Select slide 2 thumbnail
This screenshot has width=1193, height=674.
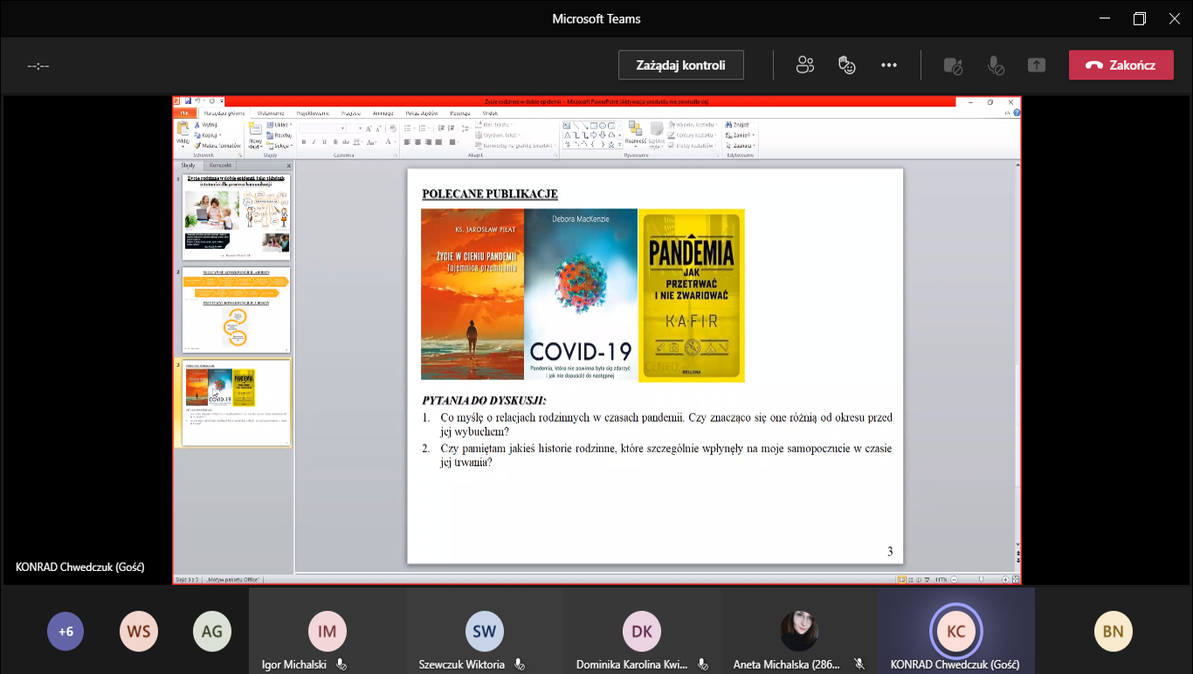coord(236,309)
